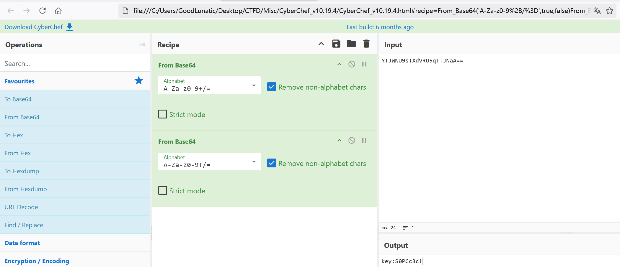
Task: Click the download arrow icon
Action: point(69,27)
